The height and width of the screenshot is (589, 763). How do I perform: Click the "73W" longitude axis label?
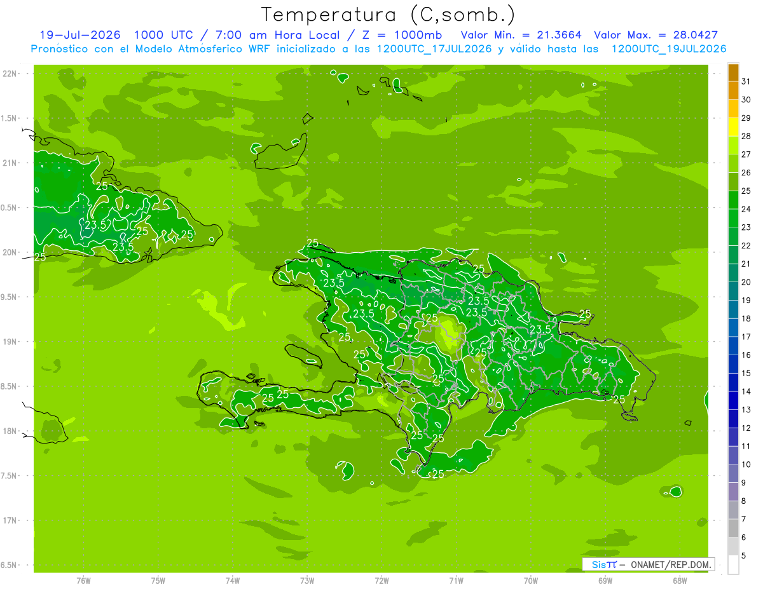307,581
